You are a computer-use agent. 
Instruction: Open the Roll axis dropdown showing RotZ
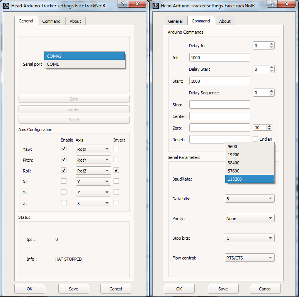pos(93,171)
